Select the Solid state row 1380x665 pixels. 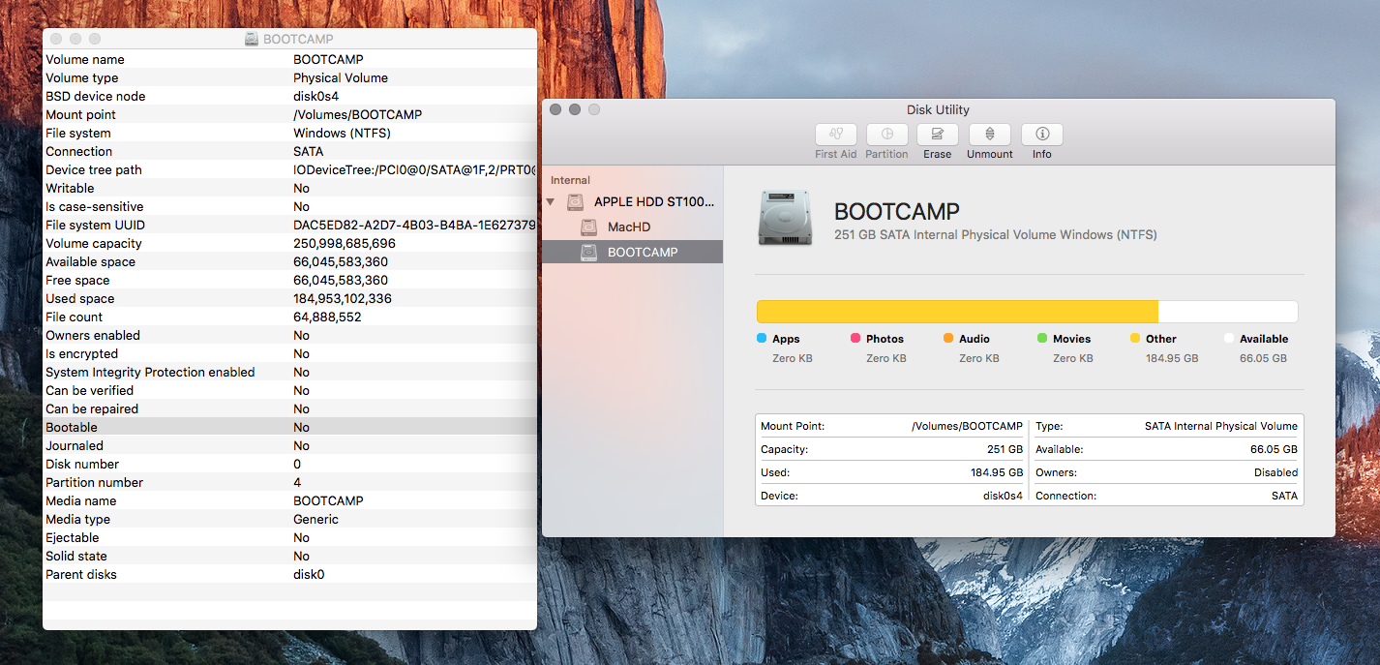[289, 556]
